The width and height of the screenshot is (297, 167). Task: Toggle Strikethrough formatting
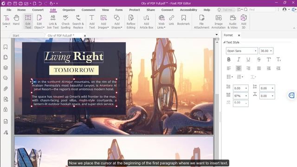point(259,59)
